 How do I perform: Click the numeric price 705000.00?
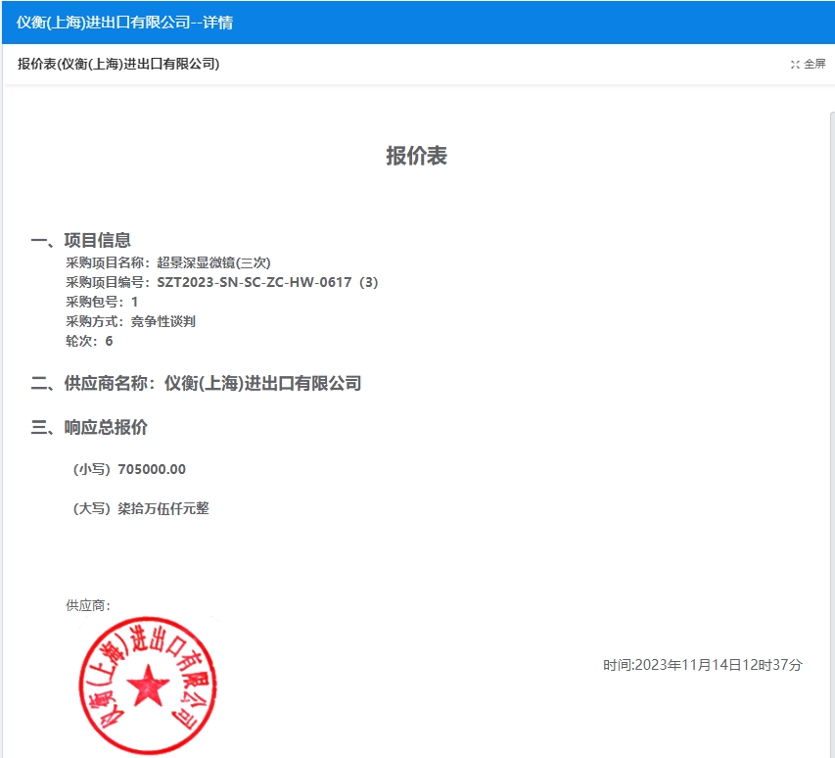click(x=152, y=469)
